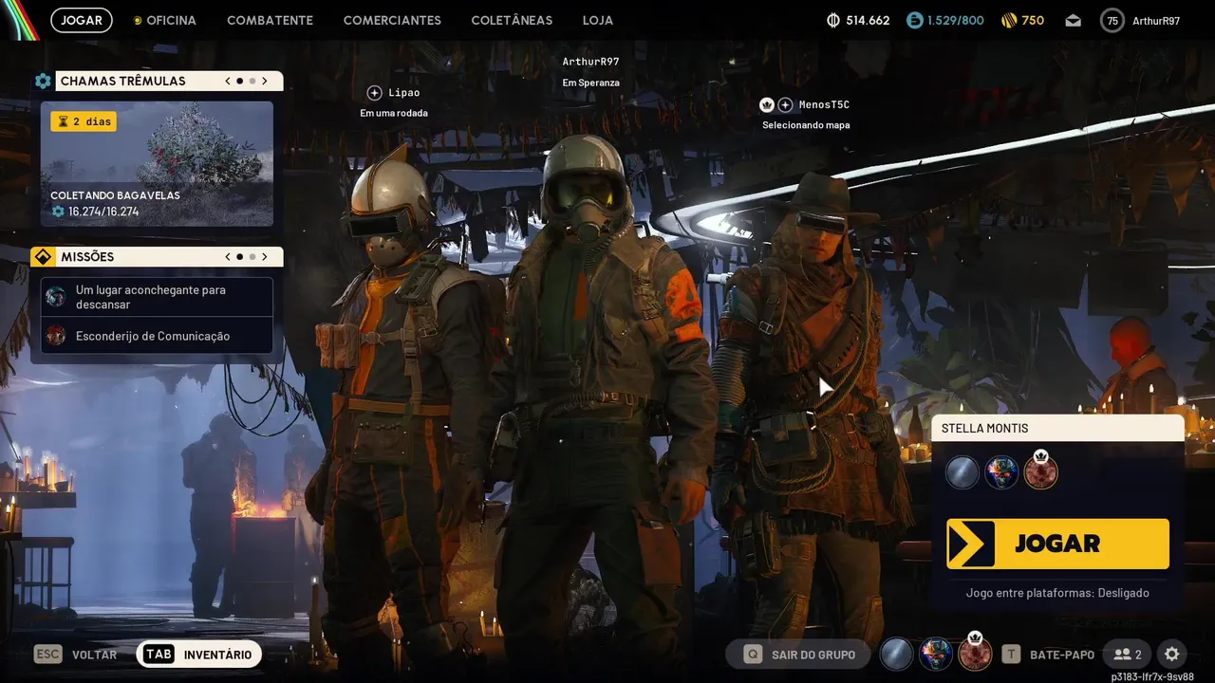Click icon of Esconderijo de Comunicação mission
This screenshot has width=1215, height=683.
[56, 336]
